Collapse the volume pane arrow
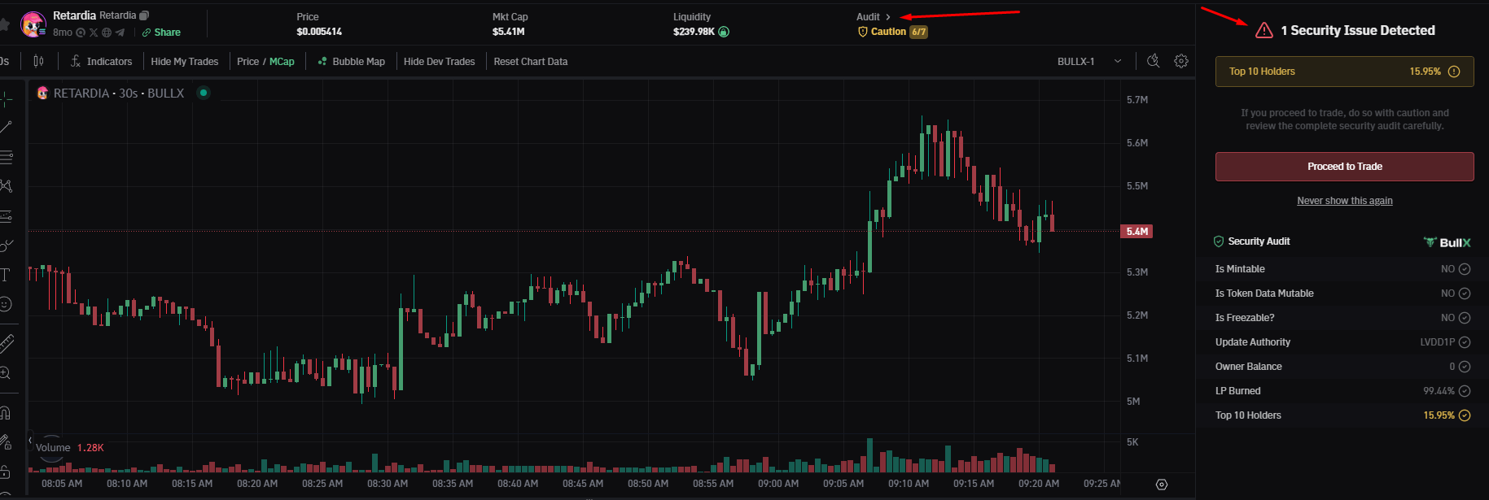Screen dimensions: 1489x500 [31, 441]
